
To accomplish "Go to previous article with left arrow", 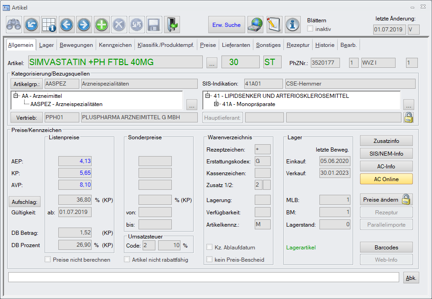I will tap(67, 25).
